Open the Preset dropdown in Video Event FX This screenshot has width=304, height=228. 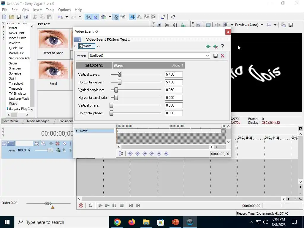click(207, 56)
